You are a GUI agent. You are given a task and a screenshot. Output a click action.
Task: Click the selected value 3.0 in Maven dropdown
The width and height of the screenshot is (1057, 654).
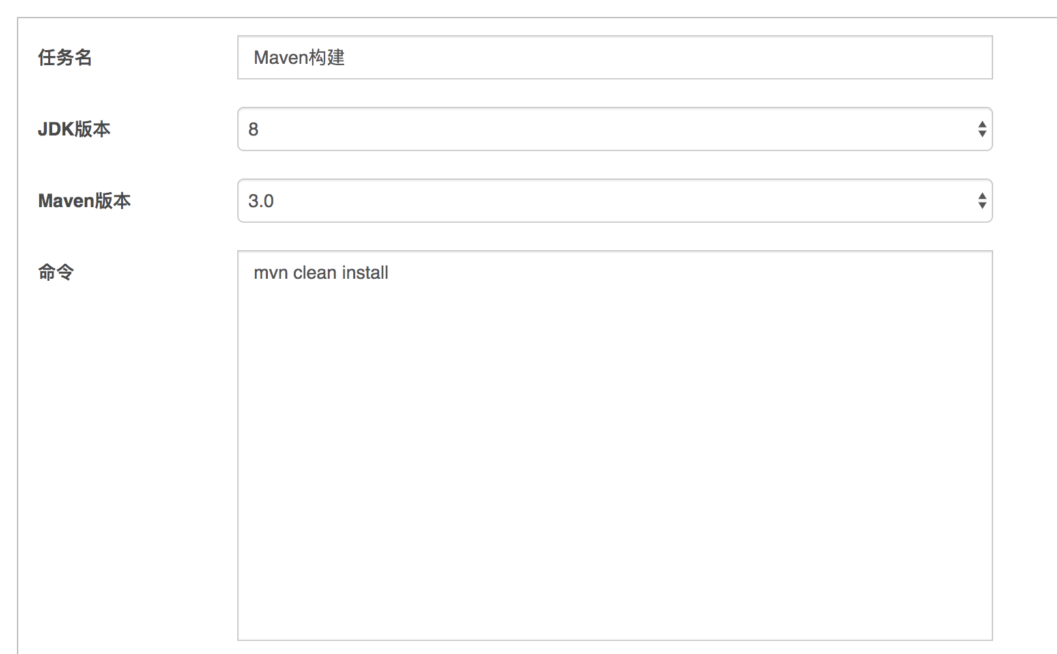(x=261, y=201)
